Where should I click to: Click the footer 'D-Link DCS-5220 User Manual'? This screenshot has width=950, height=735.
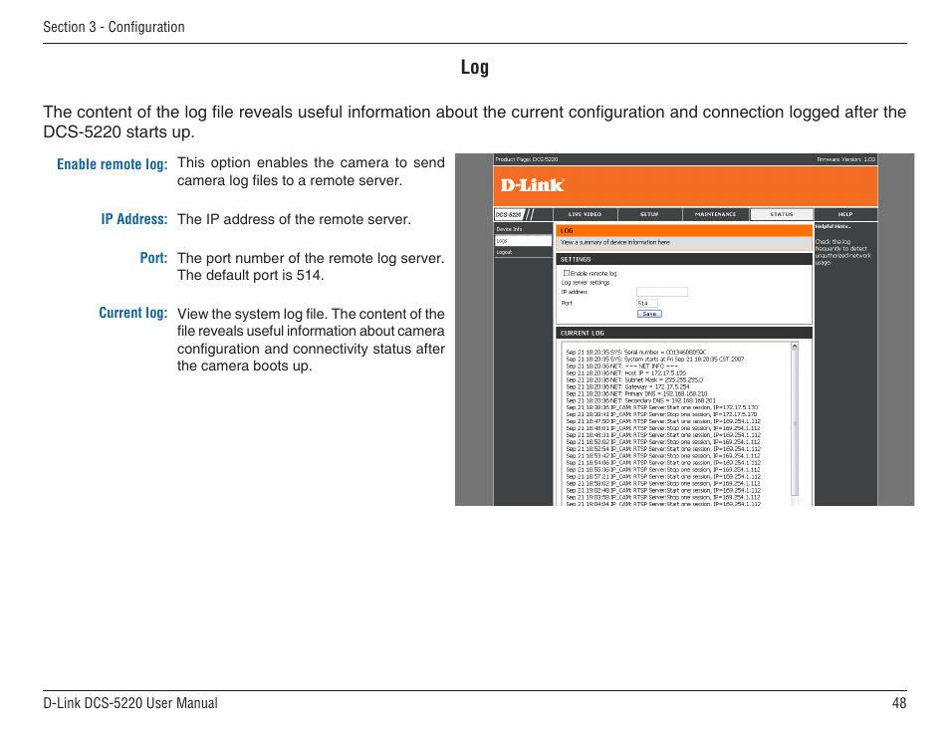coord(130,703)
